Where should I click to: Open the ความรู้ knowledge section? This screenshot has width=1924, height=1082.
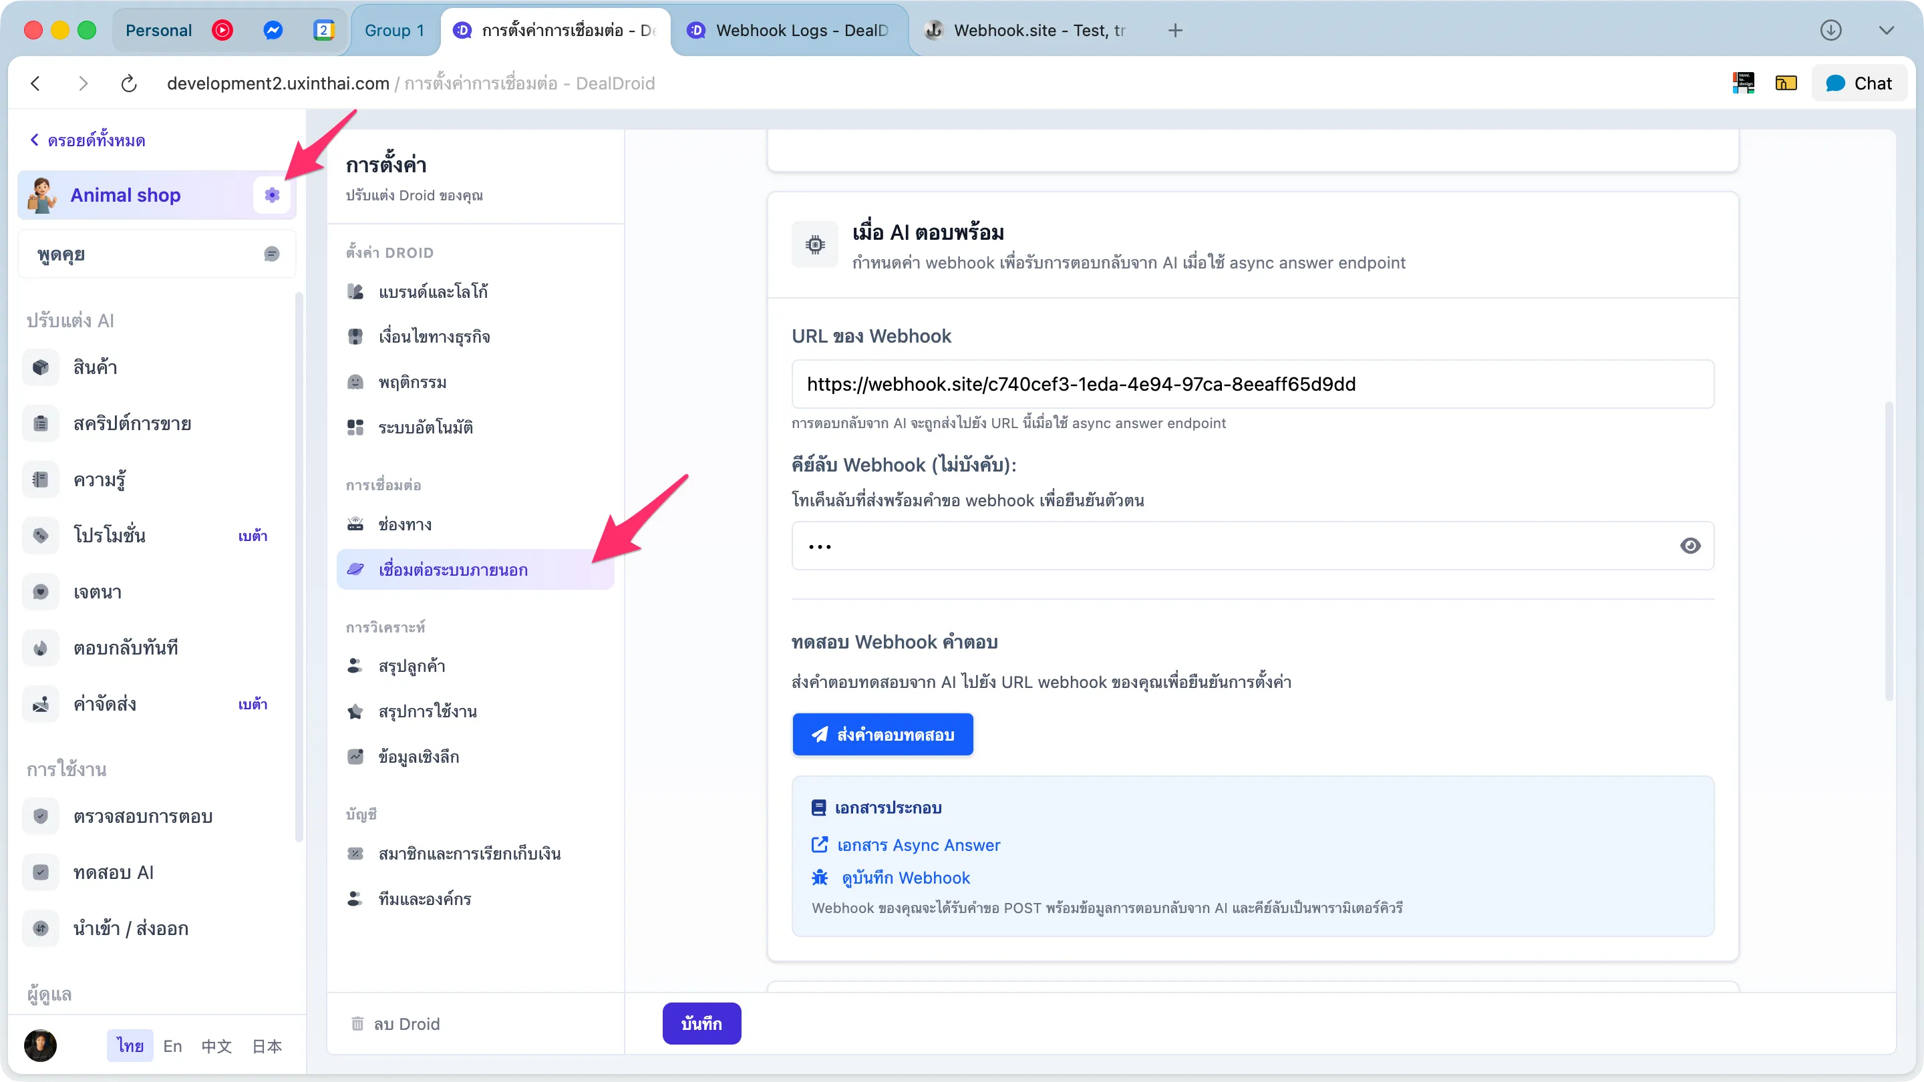(x=99, y=480)
